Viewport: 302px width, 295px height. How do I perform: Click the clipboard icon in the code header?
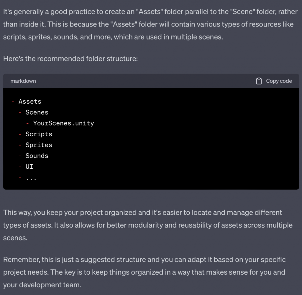[259, 81]
